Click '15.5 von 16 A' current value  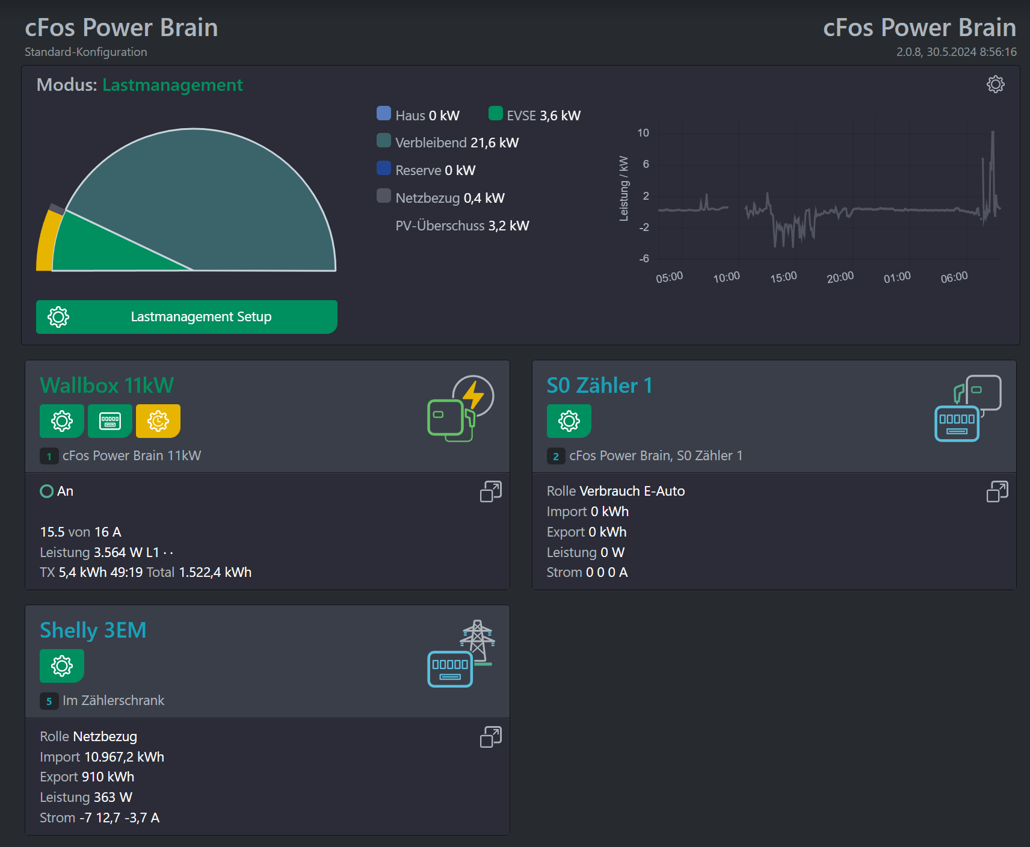pos(81,532)
